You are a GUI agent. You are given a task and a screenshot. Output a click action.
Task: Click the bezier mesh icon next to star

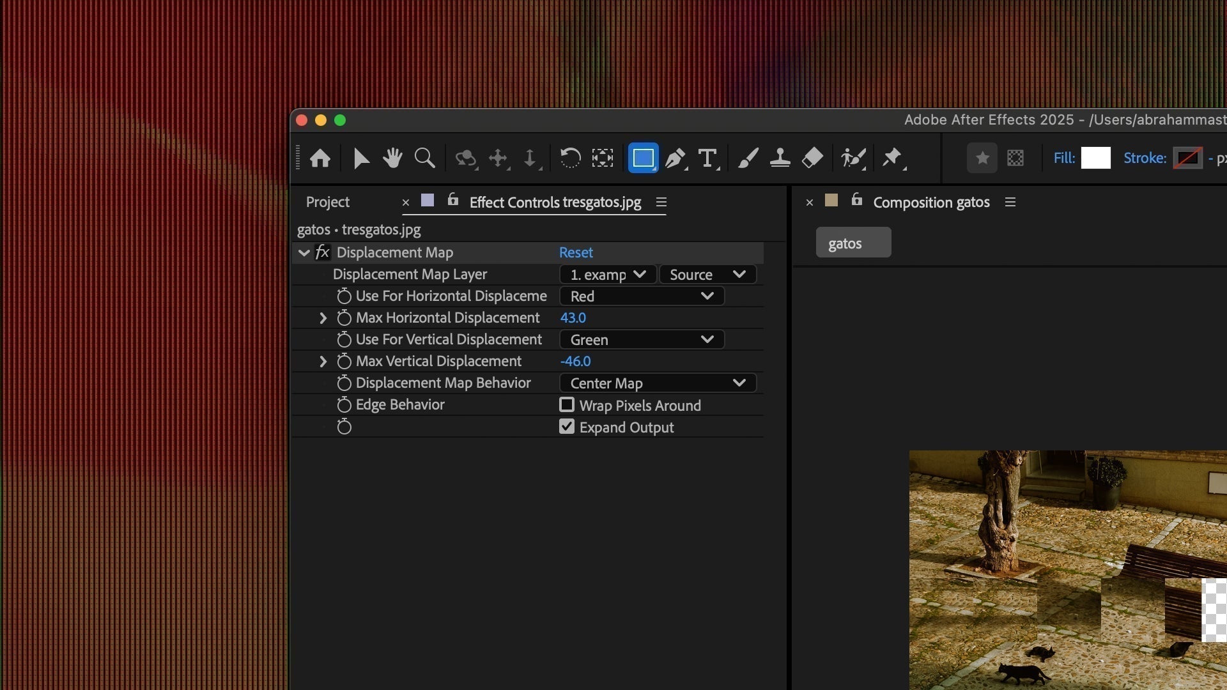pyautogui.click(x=1015, y=158)
